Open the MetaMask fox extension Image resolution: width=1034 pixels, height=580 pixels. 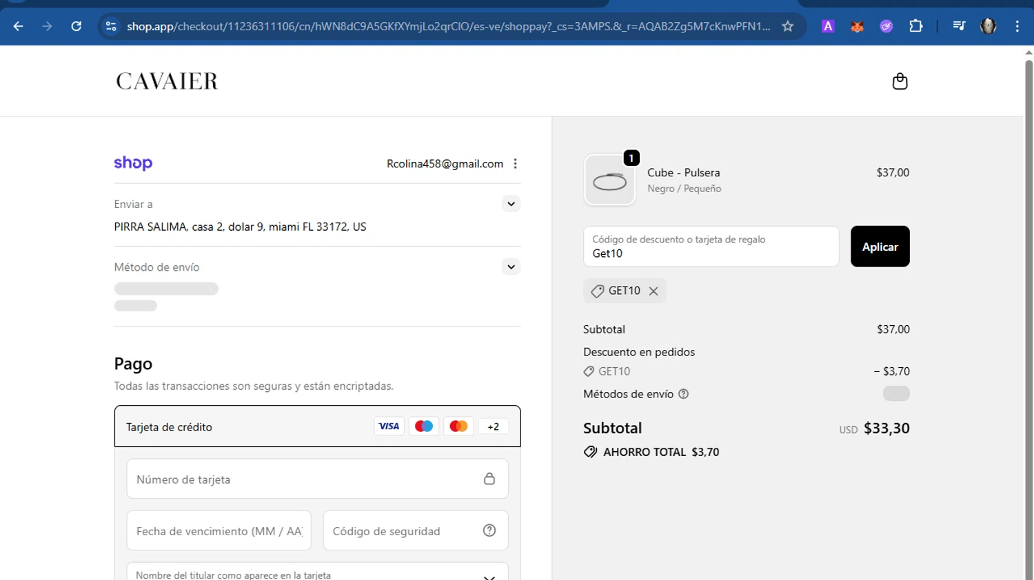pos(857,26)
